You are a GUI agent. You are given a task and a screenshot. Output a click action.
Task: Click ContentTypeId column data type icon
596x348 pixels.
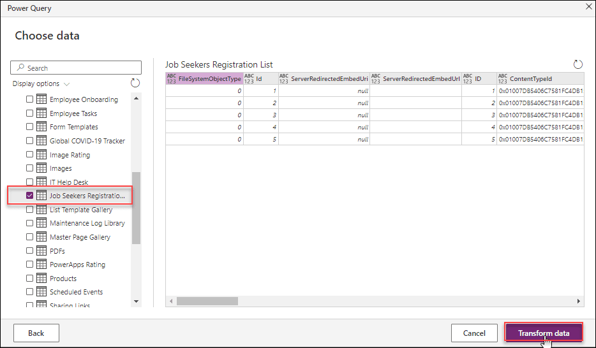[502, 78]
